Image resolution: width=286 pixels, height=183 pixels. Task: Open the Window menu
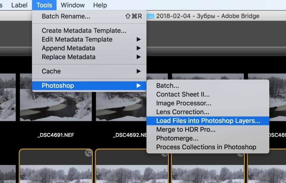73,5
